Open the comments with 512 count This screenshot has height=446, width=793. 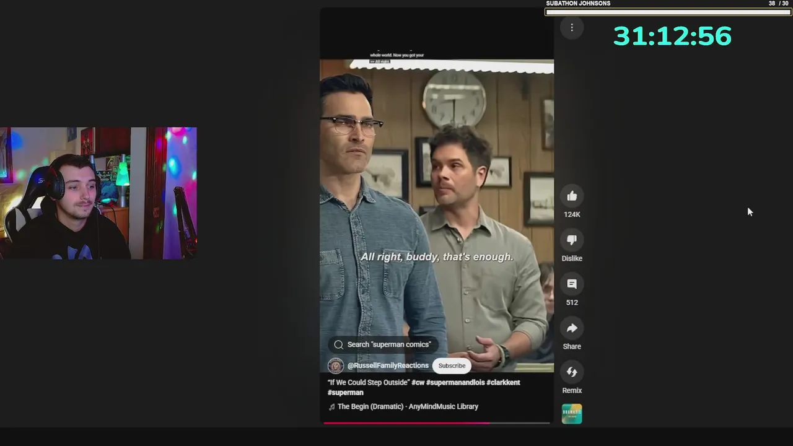572,284
